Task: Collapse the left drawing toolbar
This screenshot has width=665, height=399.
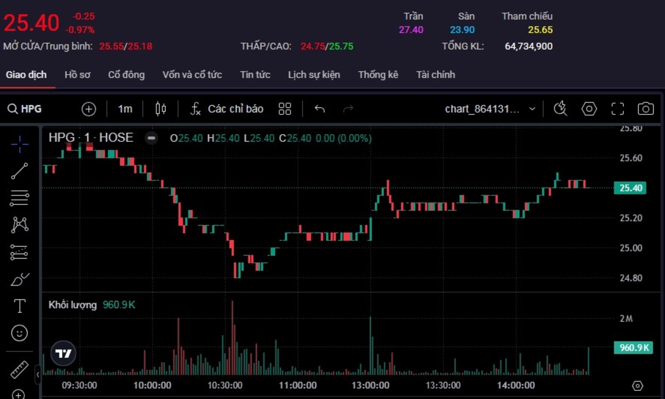Action: coord(38,374)
